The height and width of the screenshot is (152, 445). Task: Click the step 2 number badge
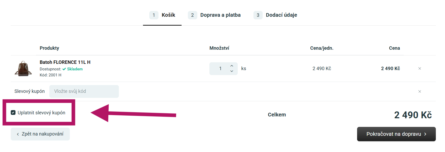(192, 15)
